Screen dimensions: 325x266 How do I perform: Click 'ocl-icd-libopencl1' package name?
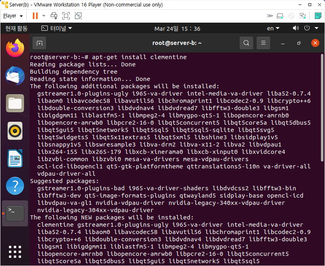70,167
